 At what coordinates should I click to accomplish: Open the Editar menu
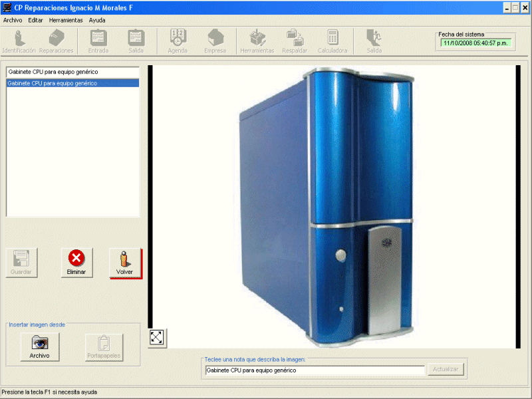(x=35, y=21)
